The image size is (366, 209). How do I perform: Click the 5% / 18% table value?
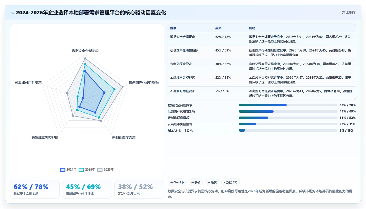222,91
